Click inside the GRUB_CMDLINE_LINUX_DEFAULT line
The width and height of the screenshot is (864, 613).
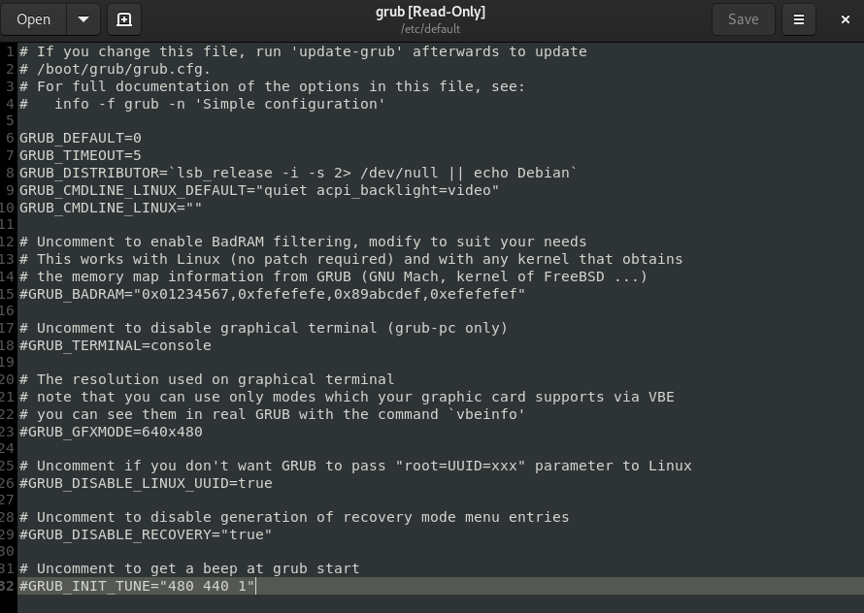click(259, 190)
